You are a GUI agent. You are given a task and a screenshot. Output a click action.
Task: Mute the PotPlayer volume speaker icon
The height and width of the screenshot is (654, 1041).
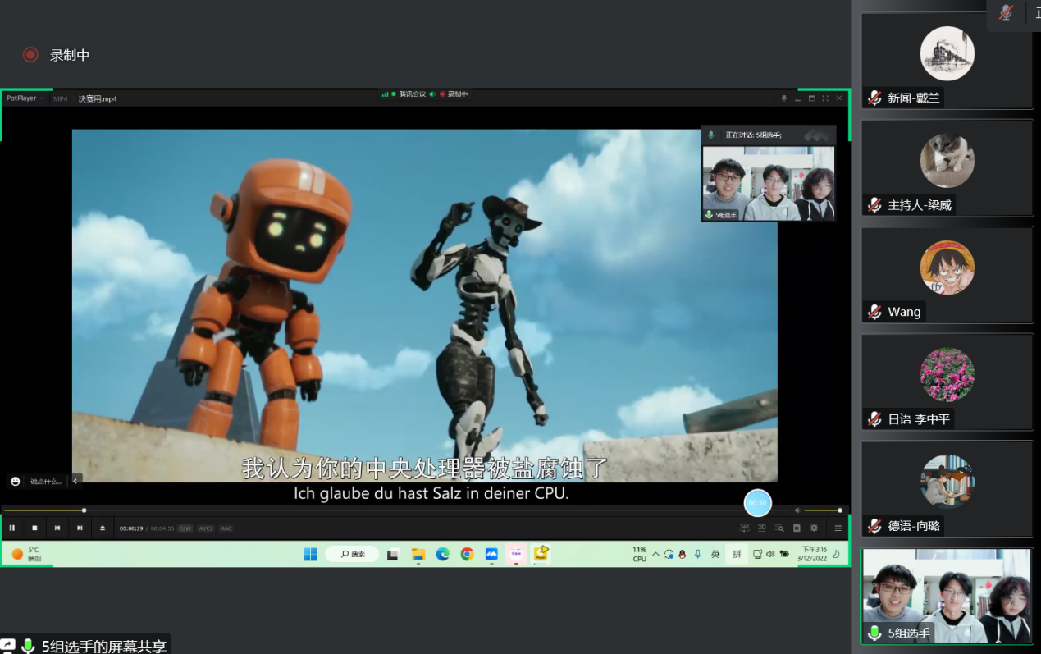798,510
